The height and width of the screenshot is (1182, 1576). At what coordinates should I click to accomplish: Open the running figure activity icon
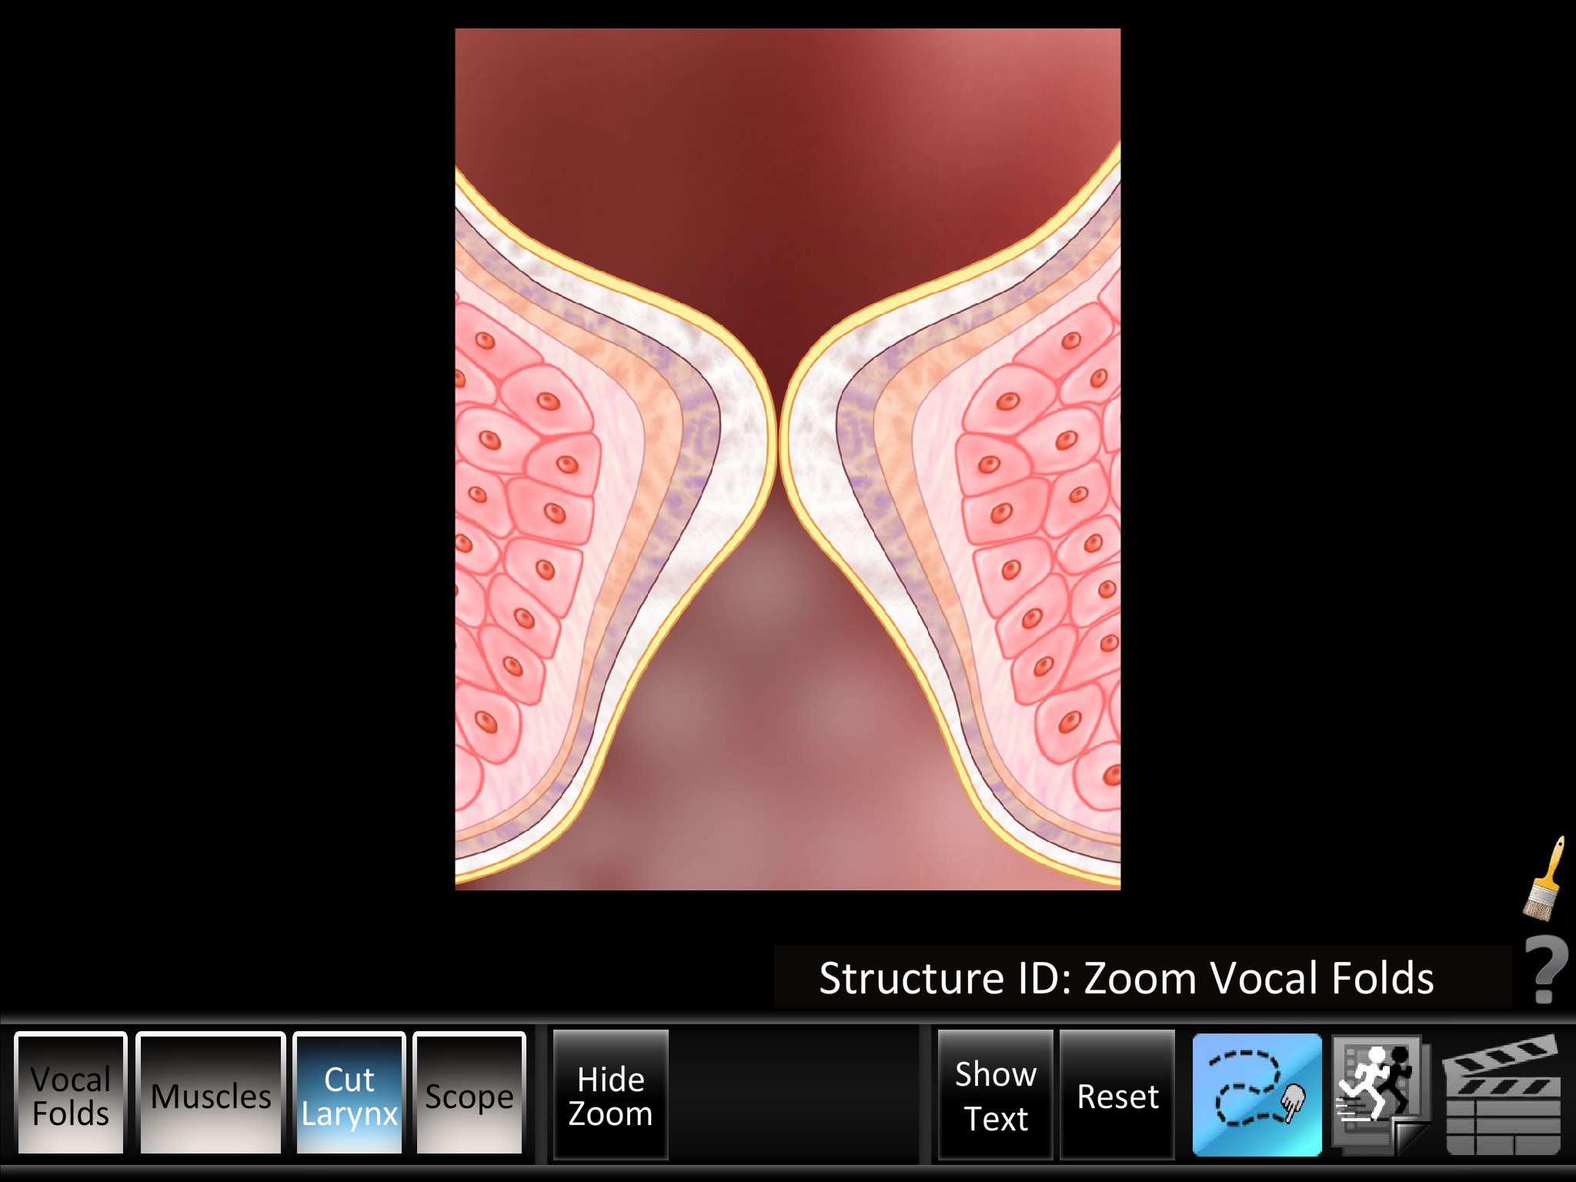tap(1381, 1094)
